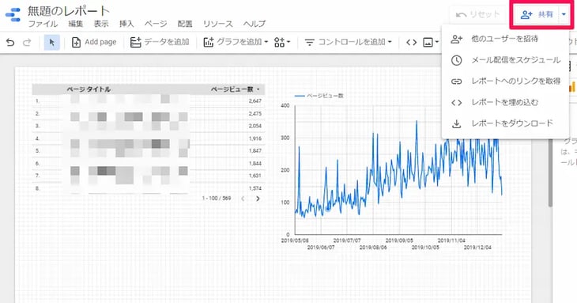Select the pointer selection tool
The height and width of the screenshot is (303, 577).
click(x=52, y=43)
